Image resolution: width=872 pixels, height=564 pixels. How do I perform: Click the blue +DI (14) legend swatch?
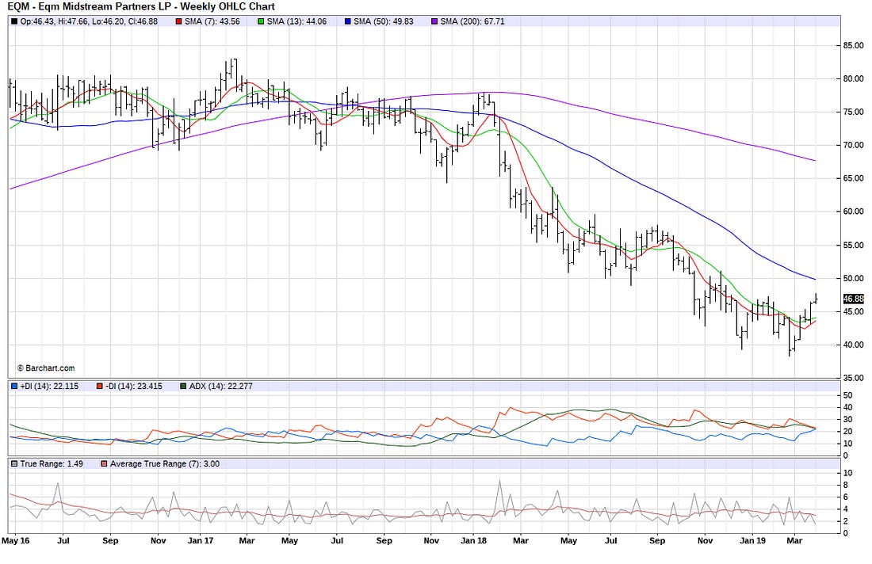[x=14, y=387]
